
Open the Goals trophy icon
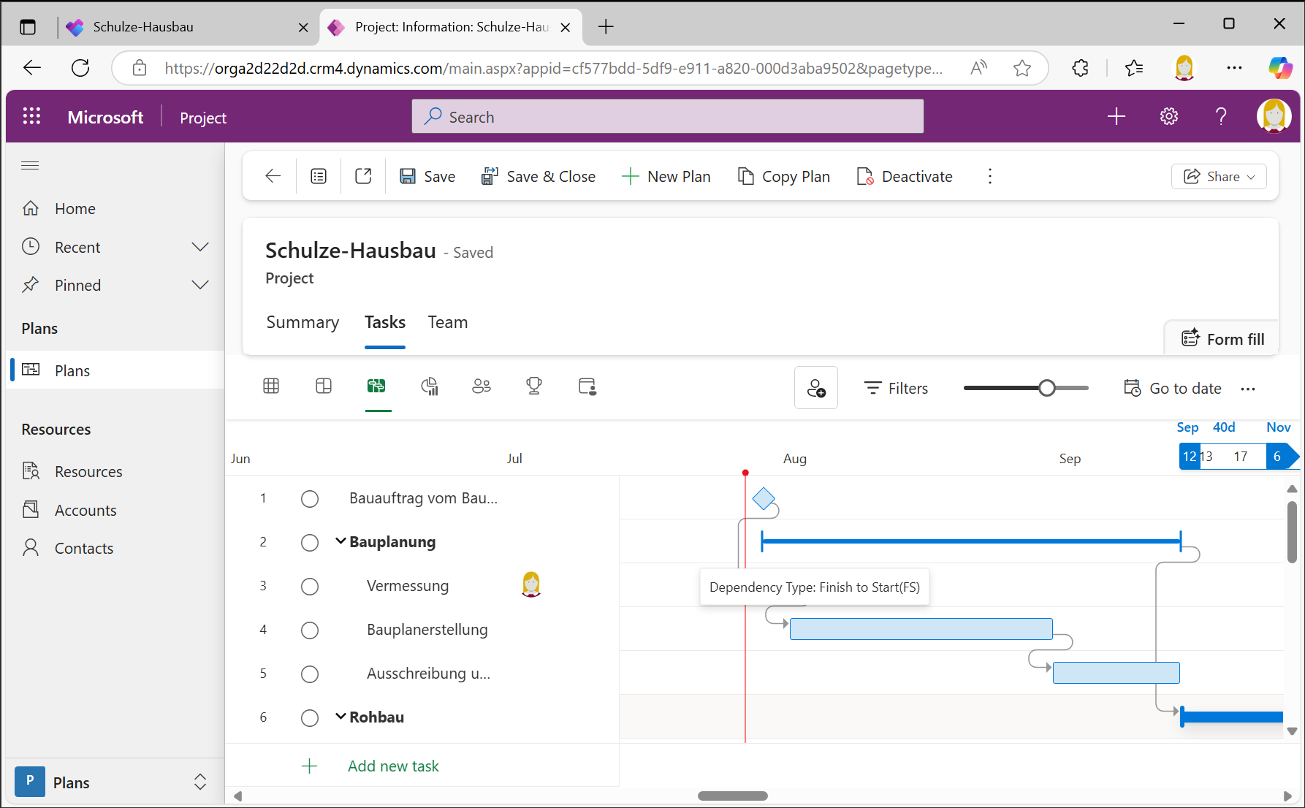pyautogui.click(x=534, y=386)
